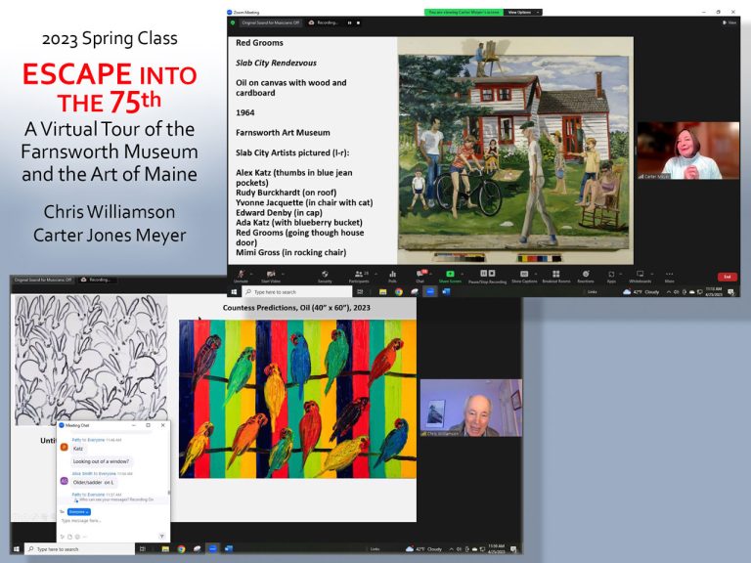Open video options arrow beside Start Video
This screenshot has width=751, height=563.
[283, 274]
